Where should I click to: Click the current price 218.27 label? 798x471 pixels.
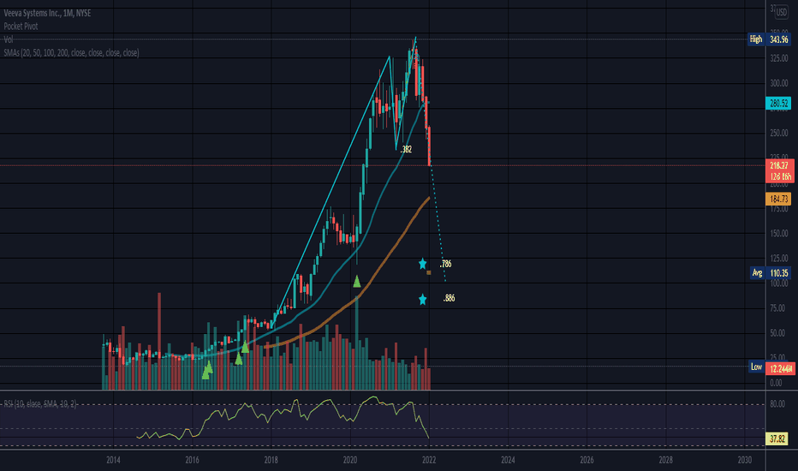tap(779, 165)
